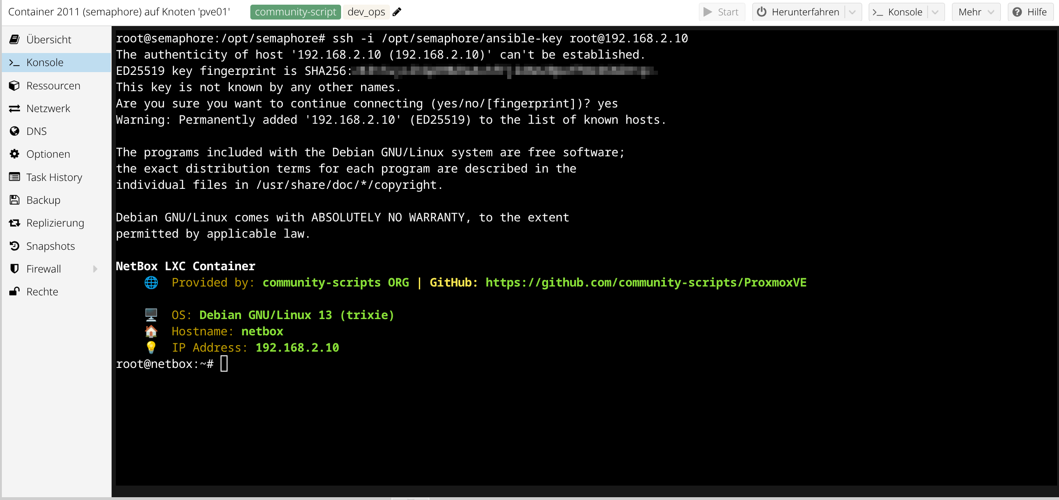Click the 'Warning: Permanently added' line
This screenshot has height=500, width=1059.
(391, 120)
